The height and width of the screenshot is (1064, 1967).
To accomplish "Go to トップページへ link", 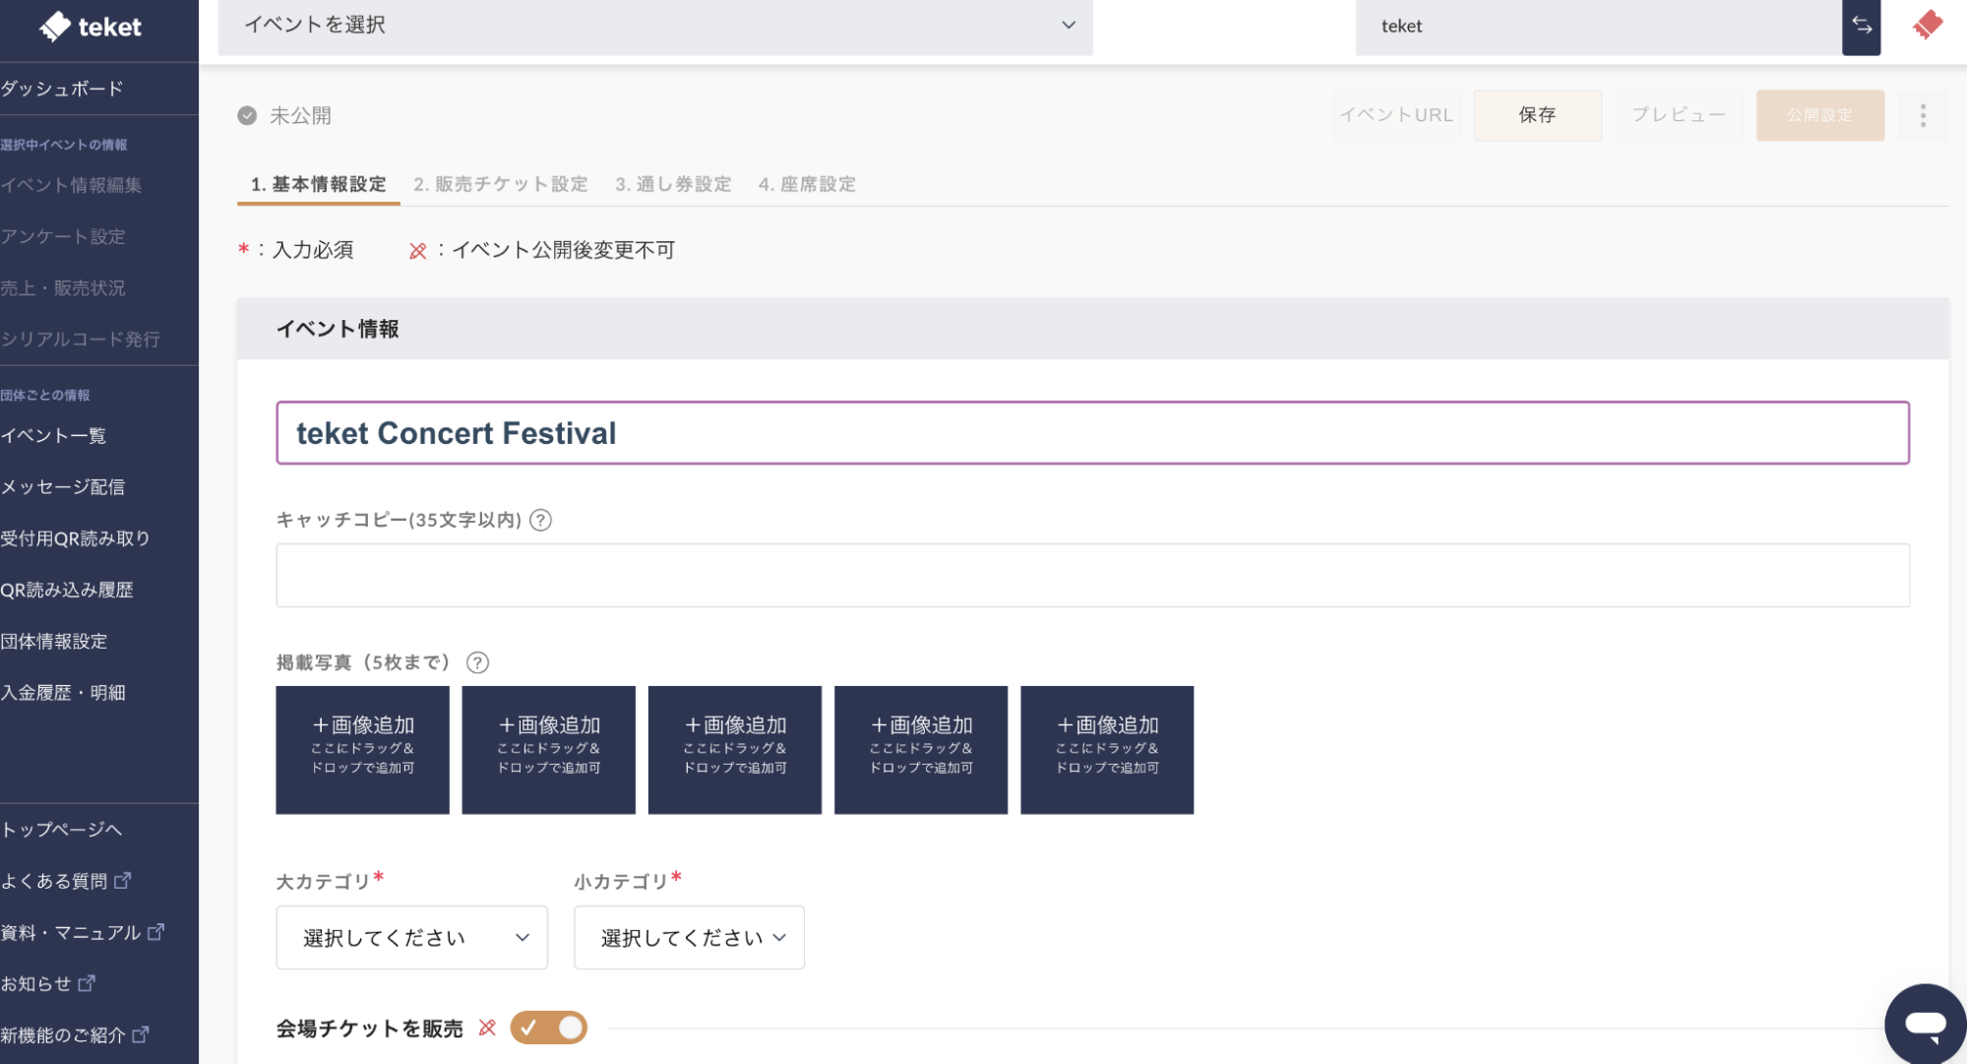I will tap(61, 829).
